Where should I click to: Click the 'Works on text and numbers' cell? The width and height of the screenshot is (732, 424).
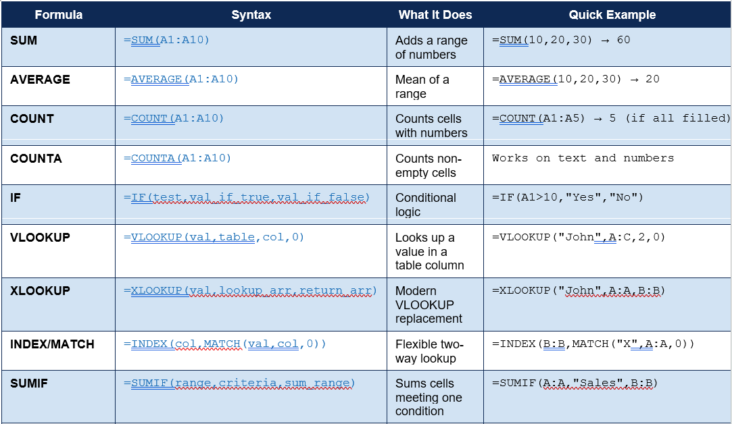[x=583, y=158]
